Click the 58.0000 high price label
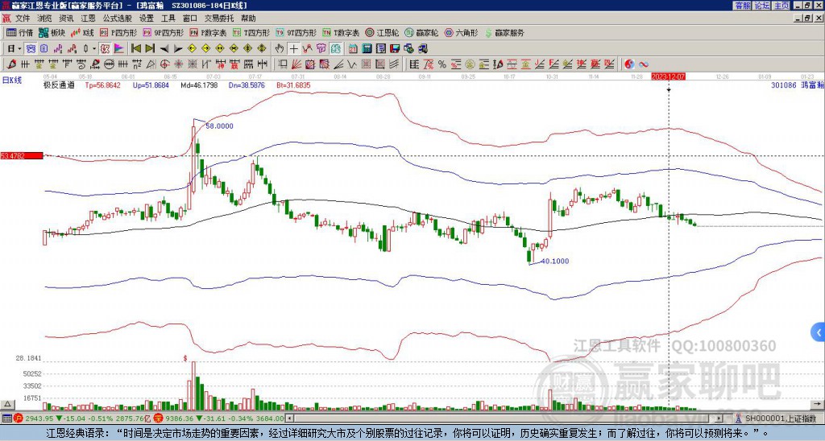Viewport: 825px width, 441px height. point(219,126)
